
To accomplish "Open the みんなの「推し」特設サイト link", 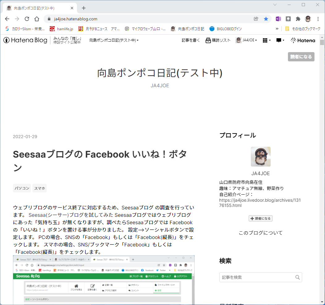I will (67, 40).
